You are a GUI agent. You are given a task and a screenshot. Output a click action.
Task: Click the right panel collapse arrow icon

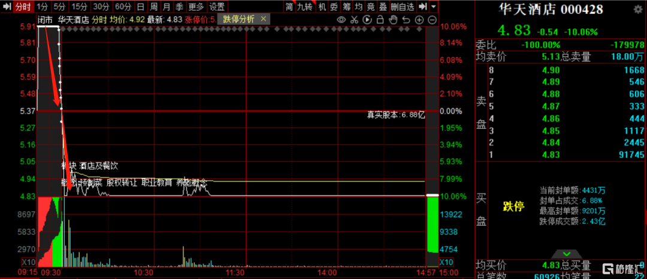tap(422, 6)
